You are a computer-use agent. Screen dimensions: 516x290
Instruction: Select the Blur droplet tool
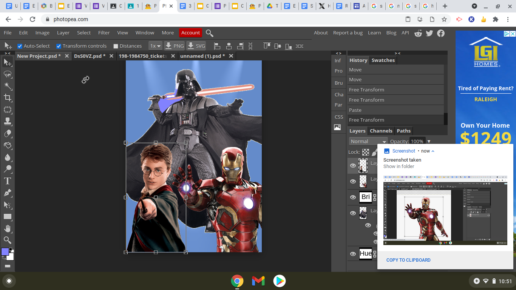[x=8, y=157]
